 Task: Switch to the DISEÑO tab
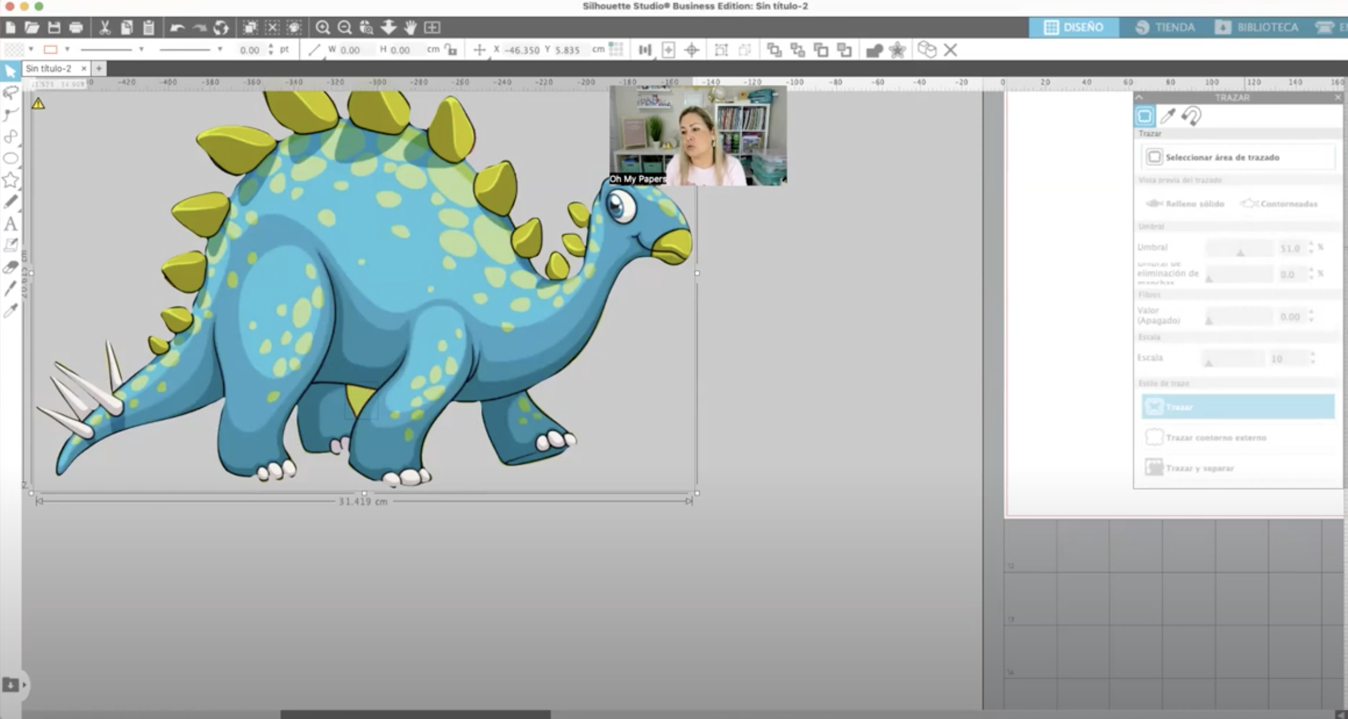point(1074,28)
